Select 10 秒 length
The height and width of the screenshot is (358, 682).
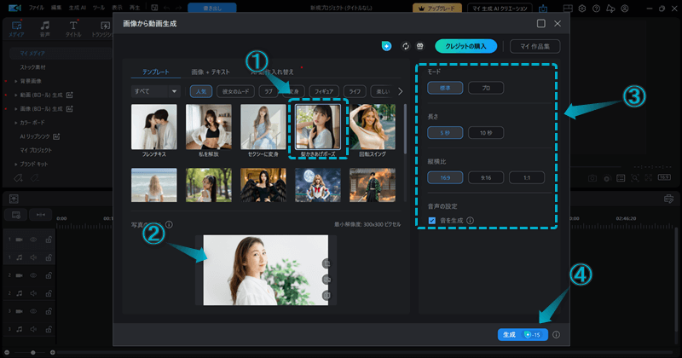[486, 133]
